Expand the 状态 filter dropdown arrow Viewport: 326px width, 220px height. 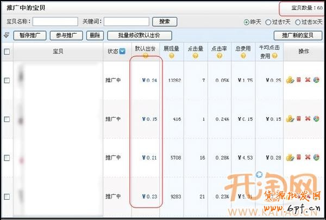[x=122, y=52]
